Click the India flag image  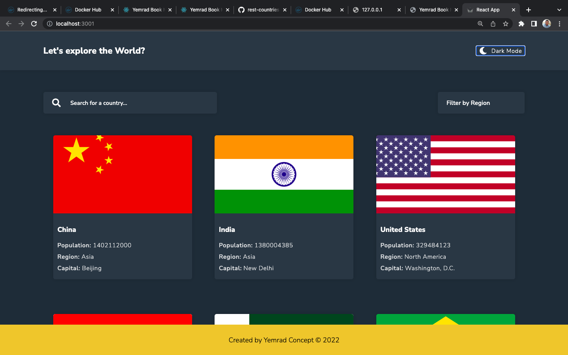284,174
